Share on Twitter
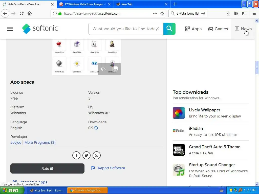 tap(87, 155)
